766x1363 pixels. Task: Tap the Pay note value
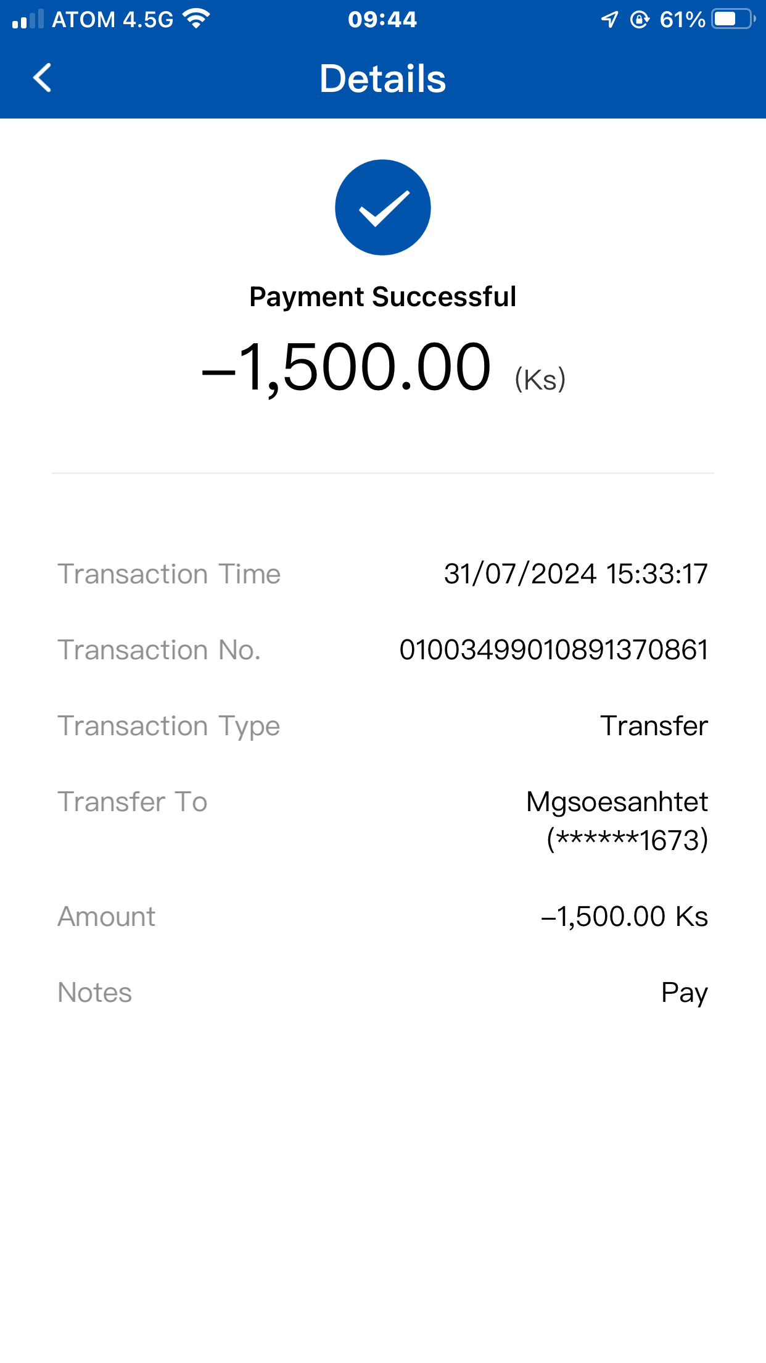tap(684, 993)
